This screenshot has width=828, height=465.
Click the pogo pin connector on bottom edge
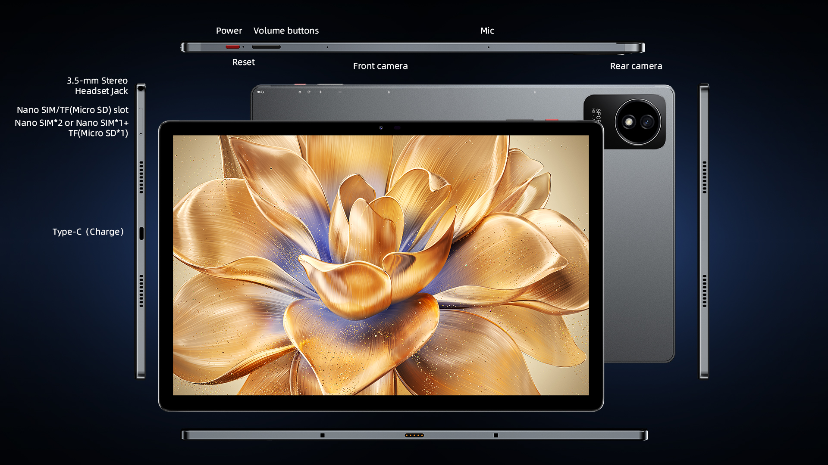point(414,435)
